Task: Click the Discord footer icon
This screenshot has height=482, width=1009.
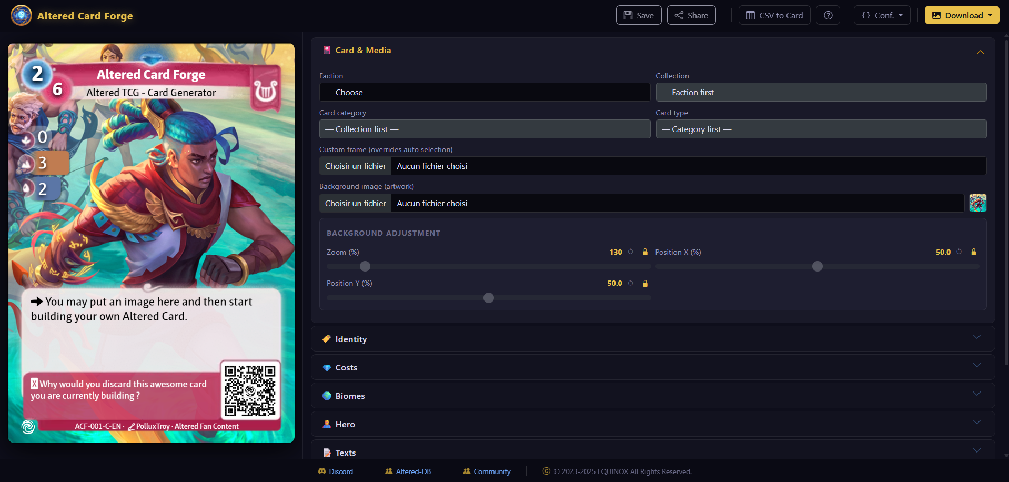Action: click(322, 471)
